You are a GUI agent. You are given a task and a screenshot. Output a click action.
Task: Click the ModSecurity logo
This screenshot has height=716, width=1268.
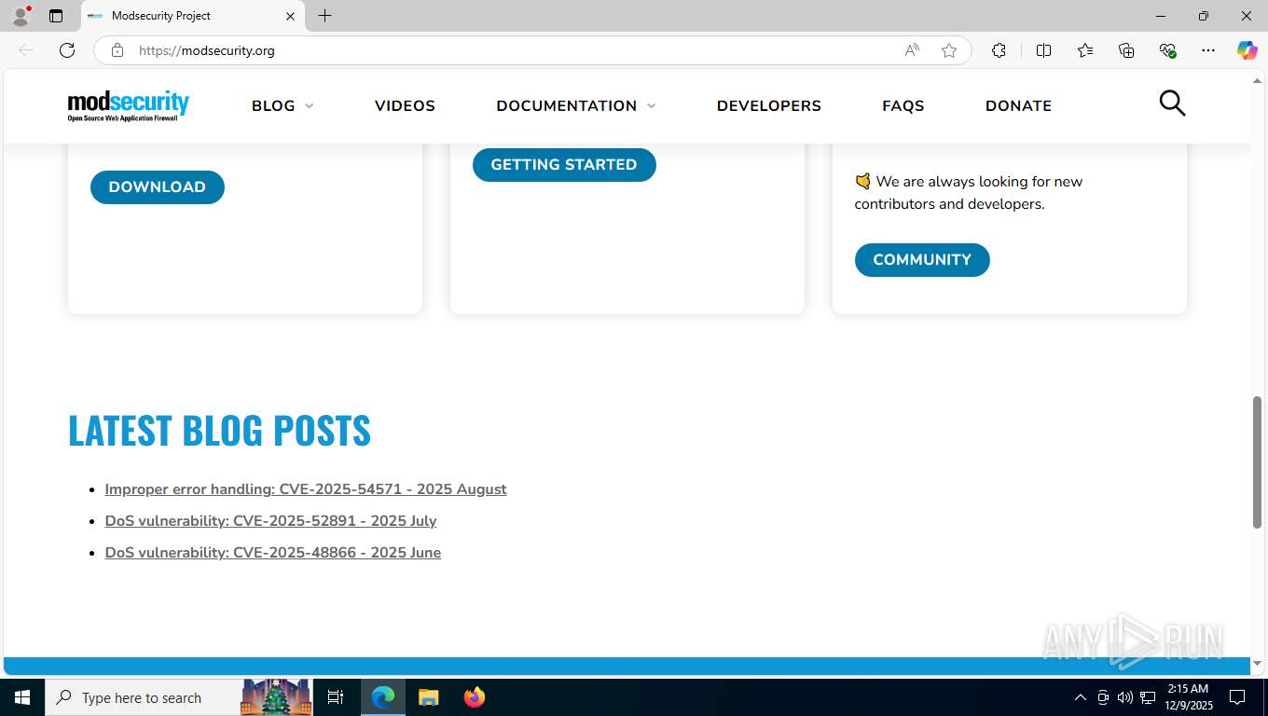tap(129, 106)
